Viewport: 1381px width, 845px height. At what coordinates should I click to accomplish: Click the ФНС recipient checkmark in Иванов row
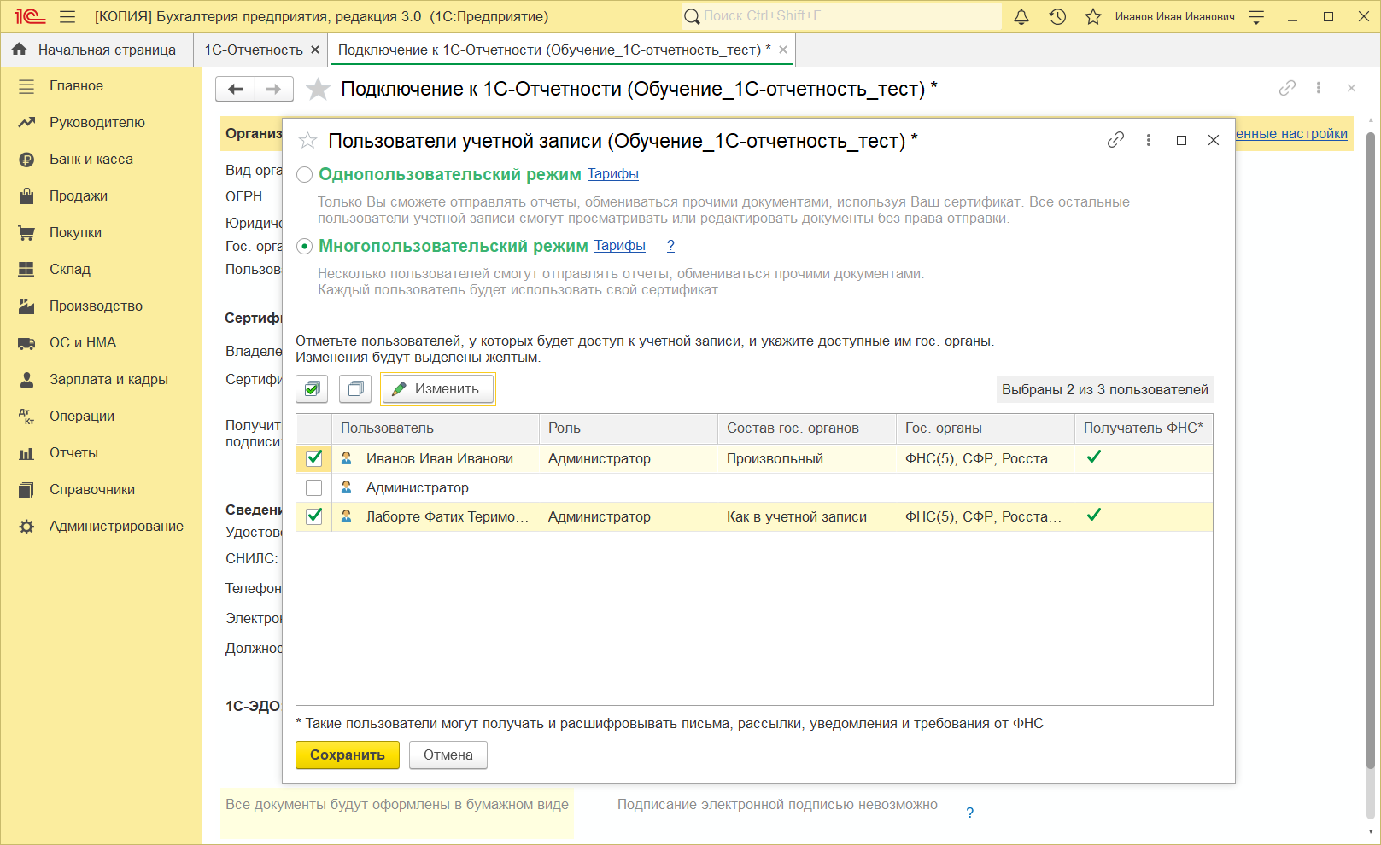(1094, 457)
